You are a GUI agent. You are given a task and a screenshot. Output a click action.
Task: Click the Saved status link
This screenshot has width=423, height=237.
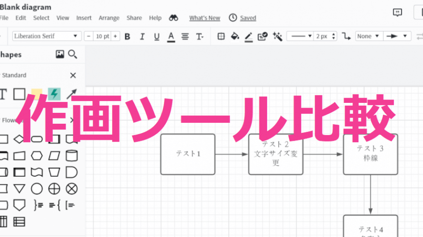[248, 18]
